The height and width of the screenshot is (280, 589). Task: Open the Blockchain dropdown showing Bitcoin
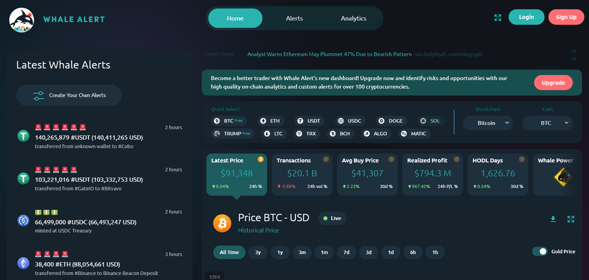point(488,123)
